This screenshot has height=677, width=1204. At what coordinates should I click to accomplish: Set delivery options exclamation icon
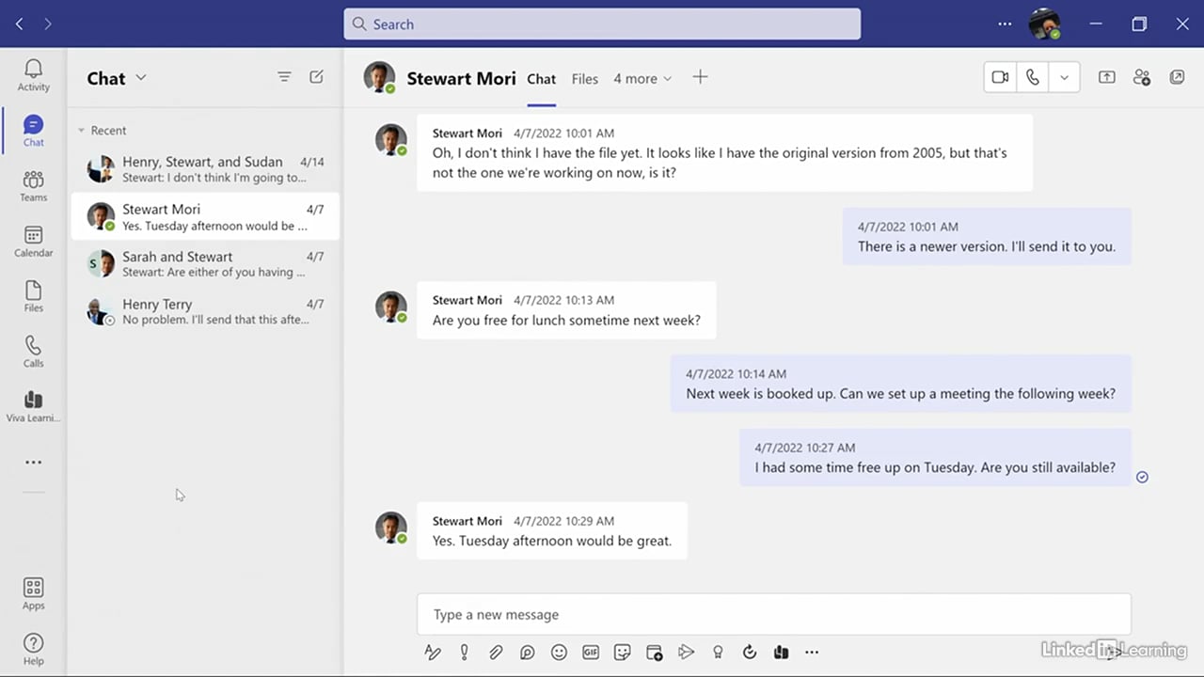tap(464, 652)
